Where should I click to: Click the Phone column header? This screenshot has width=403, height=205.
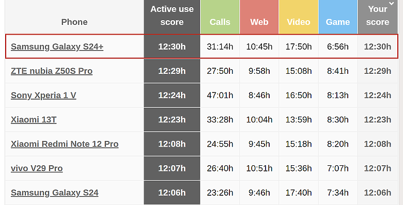[74, 22]
